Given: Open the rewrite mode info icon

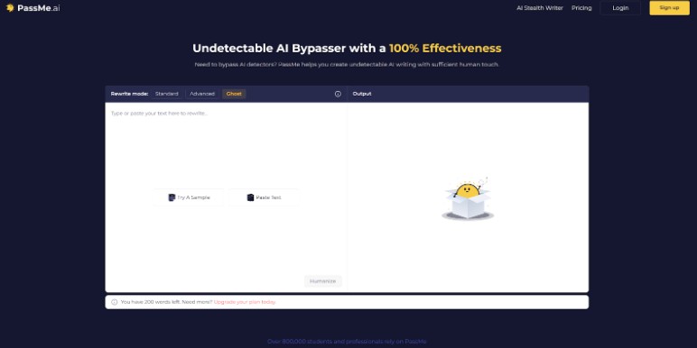Looking at the screenshot, I should pyautogui.click(x=338, y=94).
